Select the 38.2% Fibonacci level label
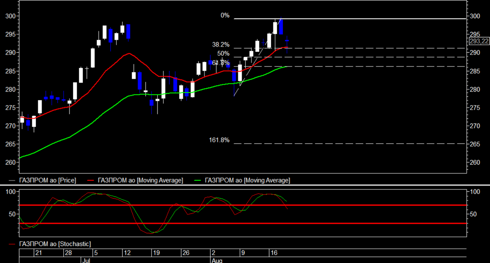This screenshot has height=263, width=490. coord(220,45)
